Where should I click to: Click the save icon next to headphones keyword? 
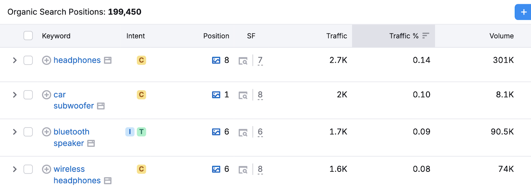coord(108,60)
